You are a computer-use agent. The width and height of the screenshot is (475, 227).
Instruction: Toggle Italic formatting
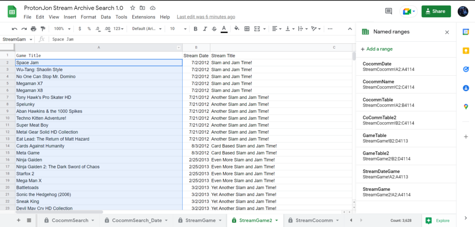pos(205,29)
